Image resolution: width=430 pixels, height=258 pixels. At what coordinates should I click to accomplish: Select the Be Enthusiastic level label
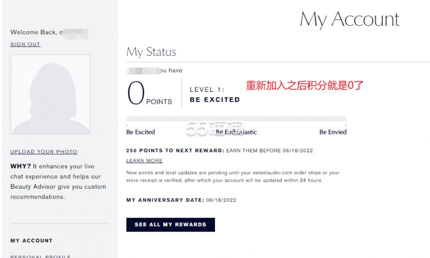point(236,132)
